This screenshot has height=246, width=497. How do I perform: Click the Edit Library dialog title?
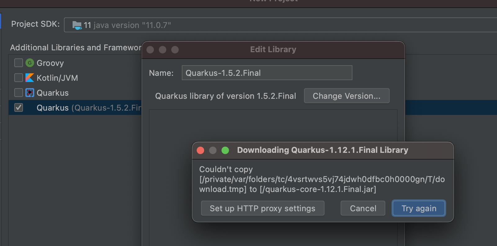point(273,49)
